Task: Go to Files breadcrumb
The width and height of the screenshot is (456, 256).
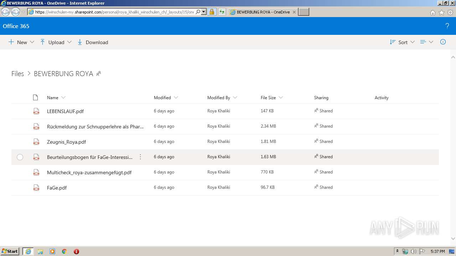Action: (17, 74)
